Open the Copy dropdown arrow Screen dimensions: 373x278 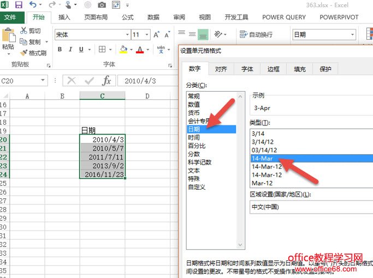click(x=46, y=42)
